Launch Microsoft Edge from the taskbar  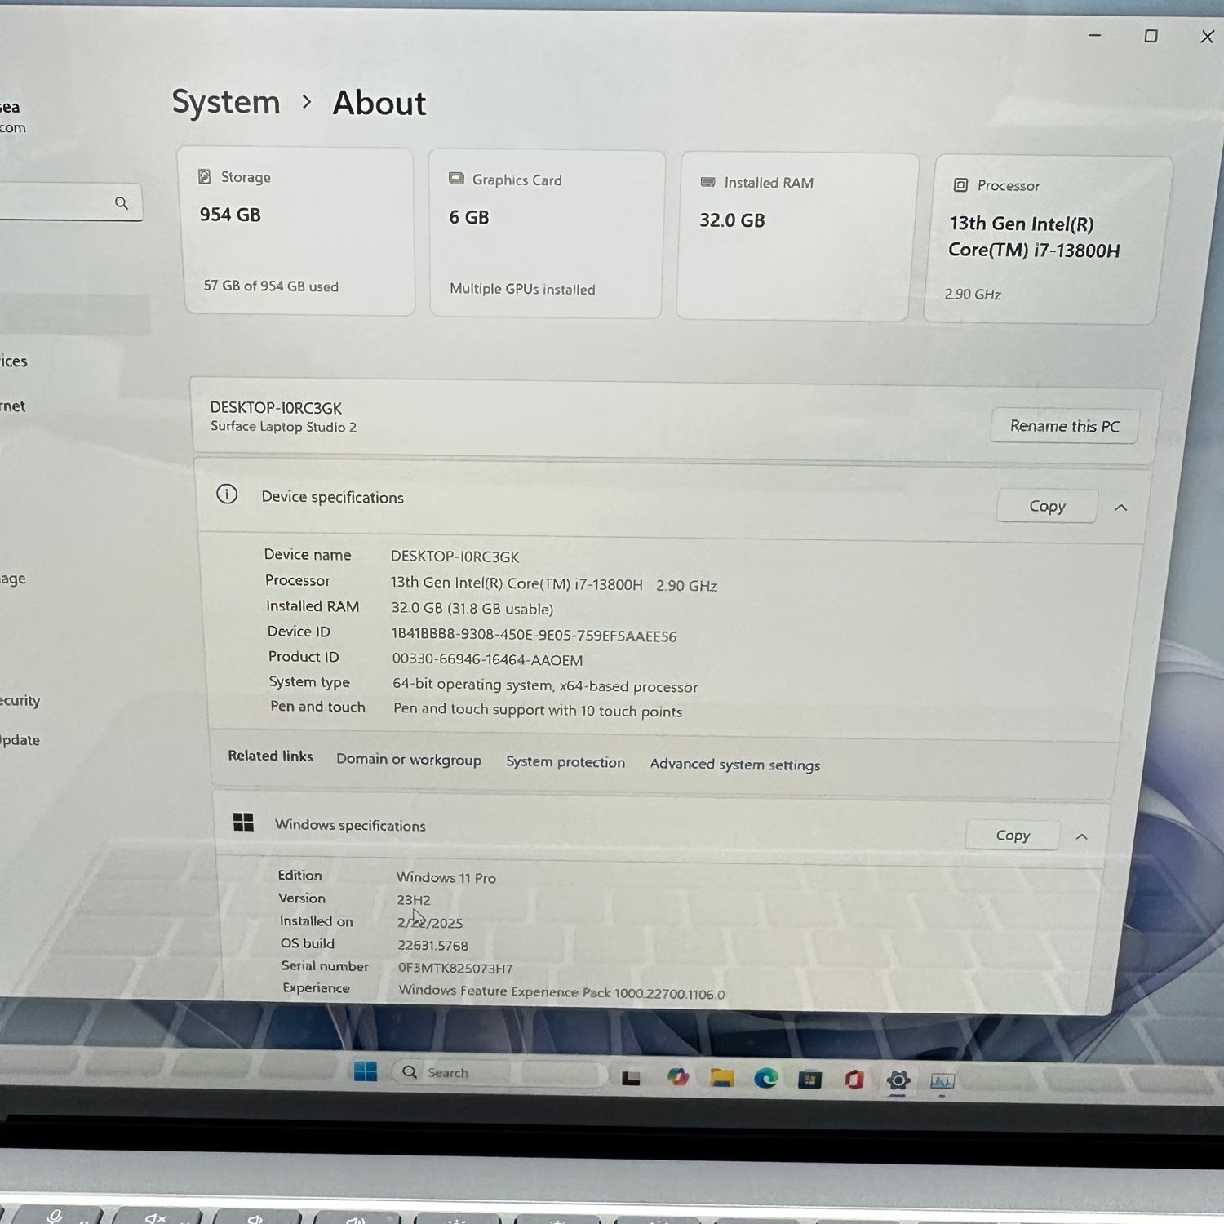(765, 1079)
